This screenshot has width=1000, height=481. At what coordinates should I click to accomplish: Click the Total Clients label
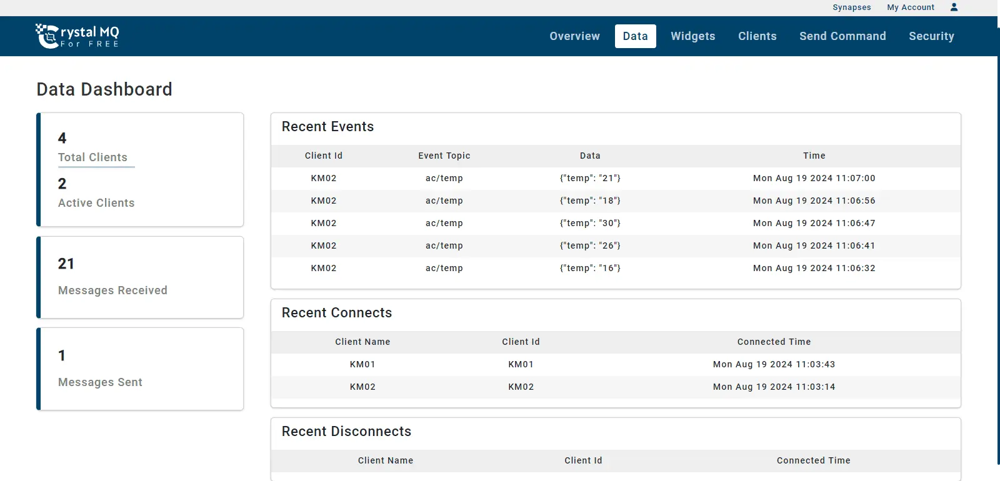pos(92,157)
